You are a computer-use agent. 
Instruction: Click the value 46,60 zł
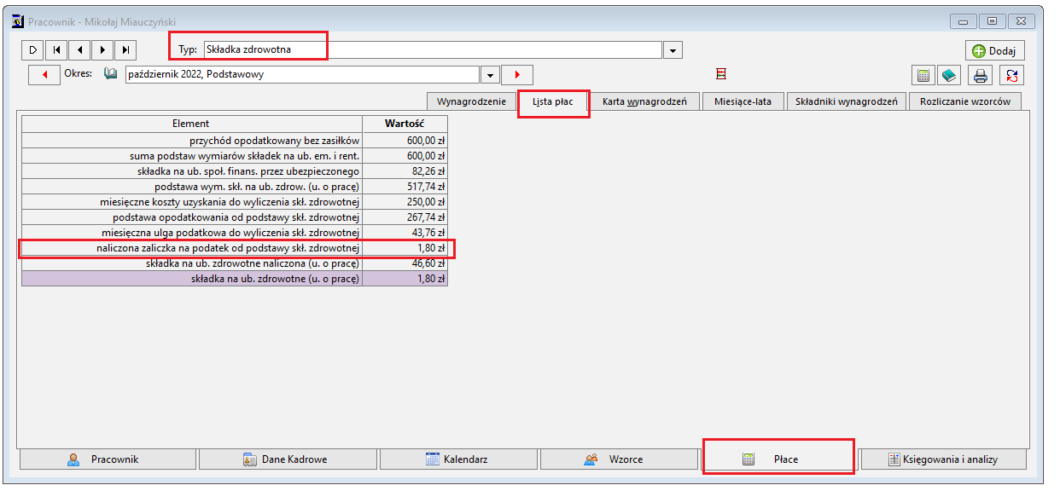[427, 263]
